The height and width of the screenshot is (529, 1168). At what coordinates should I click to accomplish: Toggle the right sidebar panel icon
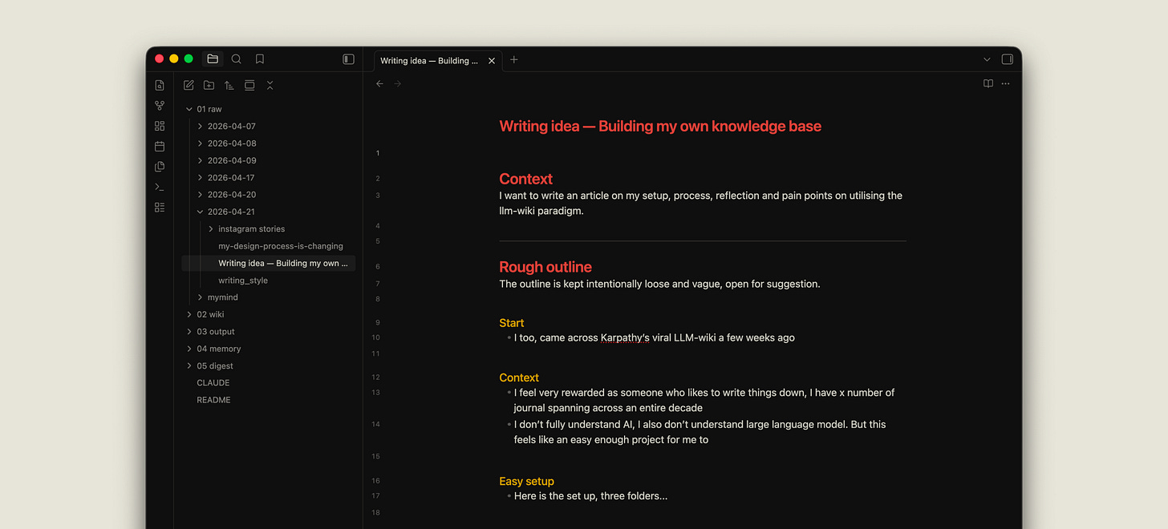click(1007, 59)
